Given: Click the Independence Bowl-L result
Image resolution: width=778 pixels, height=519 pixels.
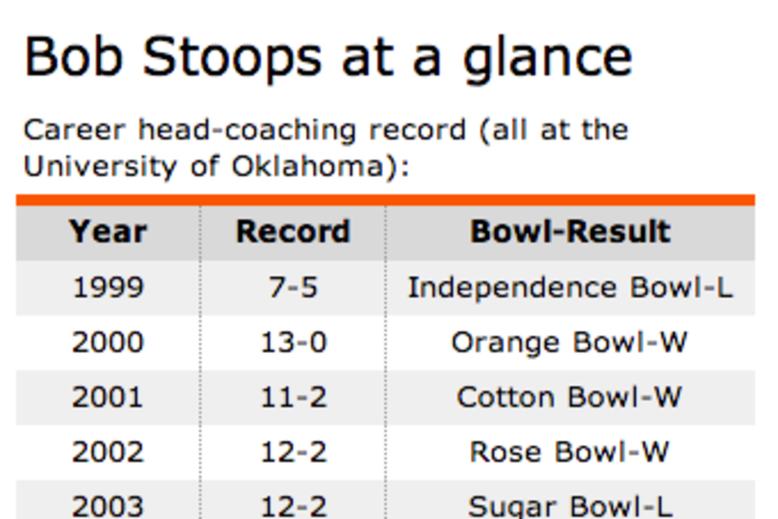Looking at the screenshot, I should 570,287.
